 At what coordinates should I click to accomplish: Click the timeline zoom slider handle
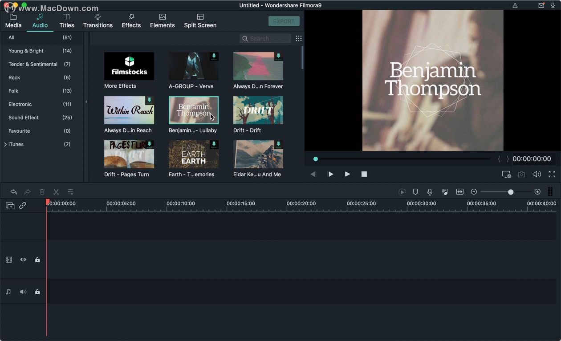[511, 192]
